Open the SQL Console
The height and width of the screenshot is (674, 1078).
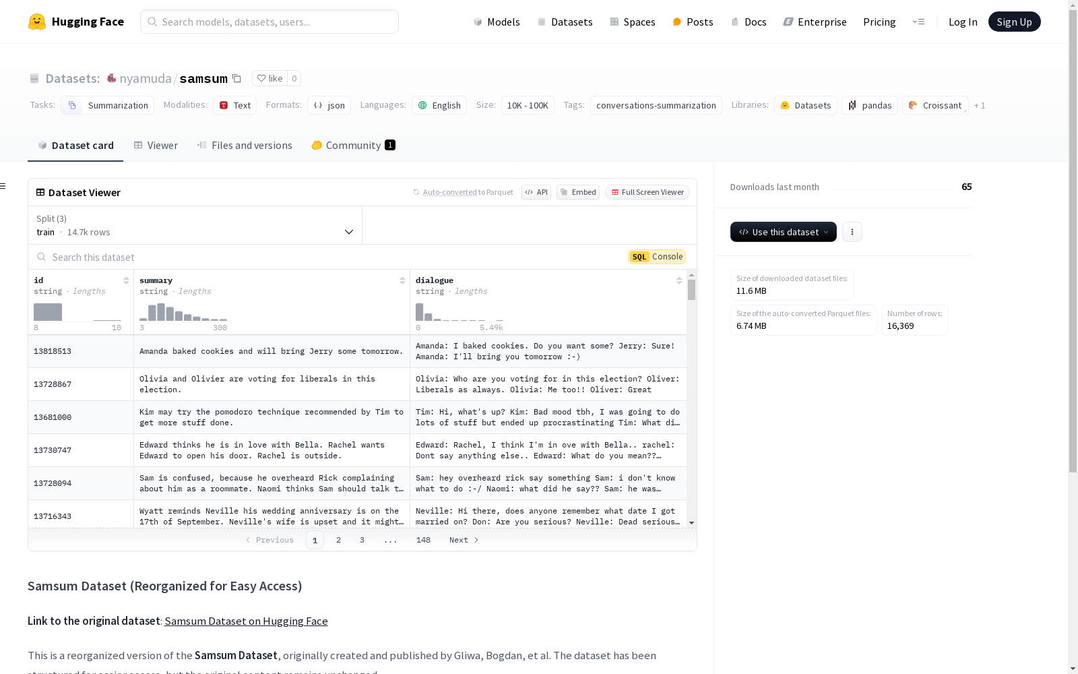(x=657, y=257)
